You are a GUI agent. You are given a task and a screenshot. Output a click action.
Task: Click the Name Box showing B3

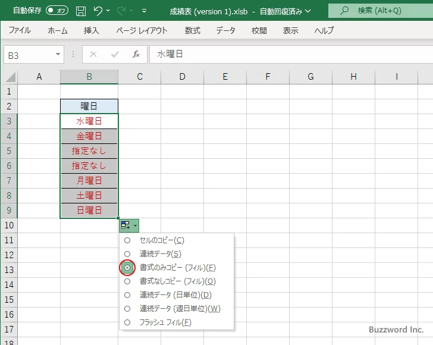click(x=29, y=55)
